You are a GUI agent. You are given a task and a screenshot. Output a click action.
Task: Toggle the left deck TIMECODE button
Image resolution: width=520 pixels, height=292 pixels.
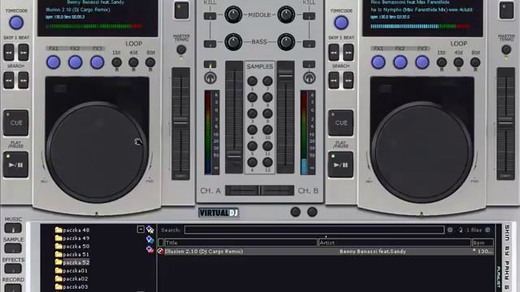pyautogui.click(x=16, y=23)
